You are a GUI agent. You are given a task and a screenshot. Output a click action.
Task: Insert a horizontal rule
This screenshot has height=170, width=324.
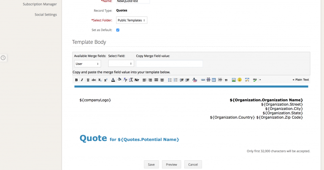click(220, 80)
